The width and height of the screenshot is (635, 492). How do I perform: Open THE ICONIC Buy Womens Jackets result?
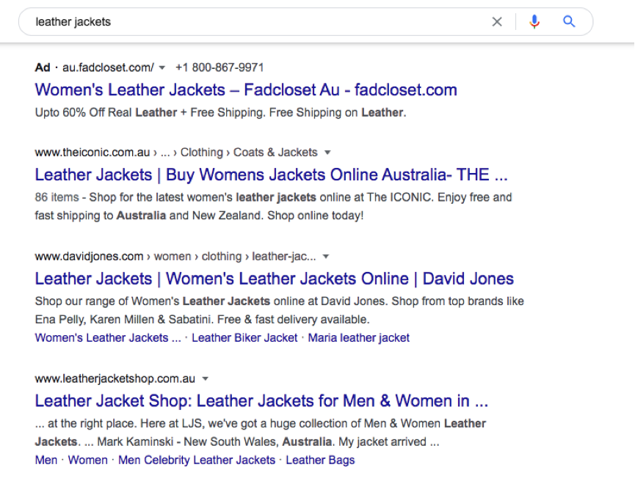[271, 175]
